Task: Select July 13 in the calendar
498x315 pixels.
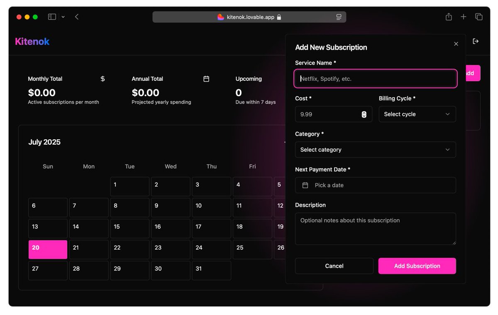Action: pyautogui.click(x=48, y=228)
